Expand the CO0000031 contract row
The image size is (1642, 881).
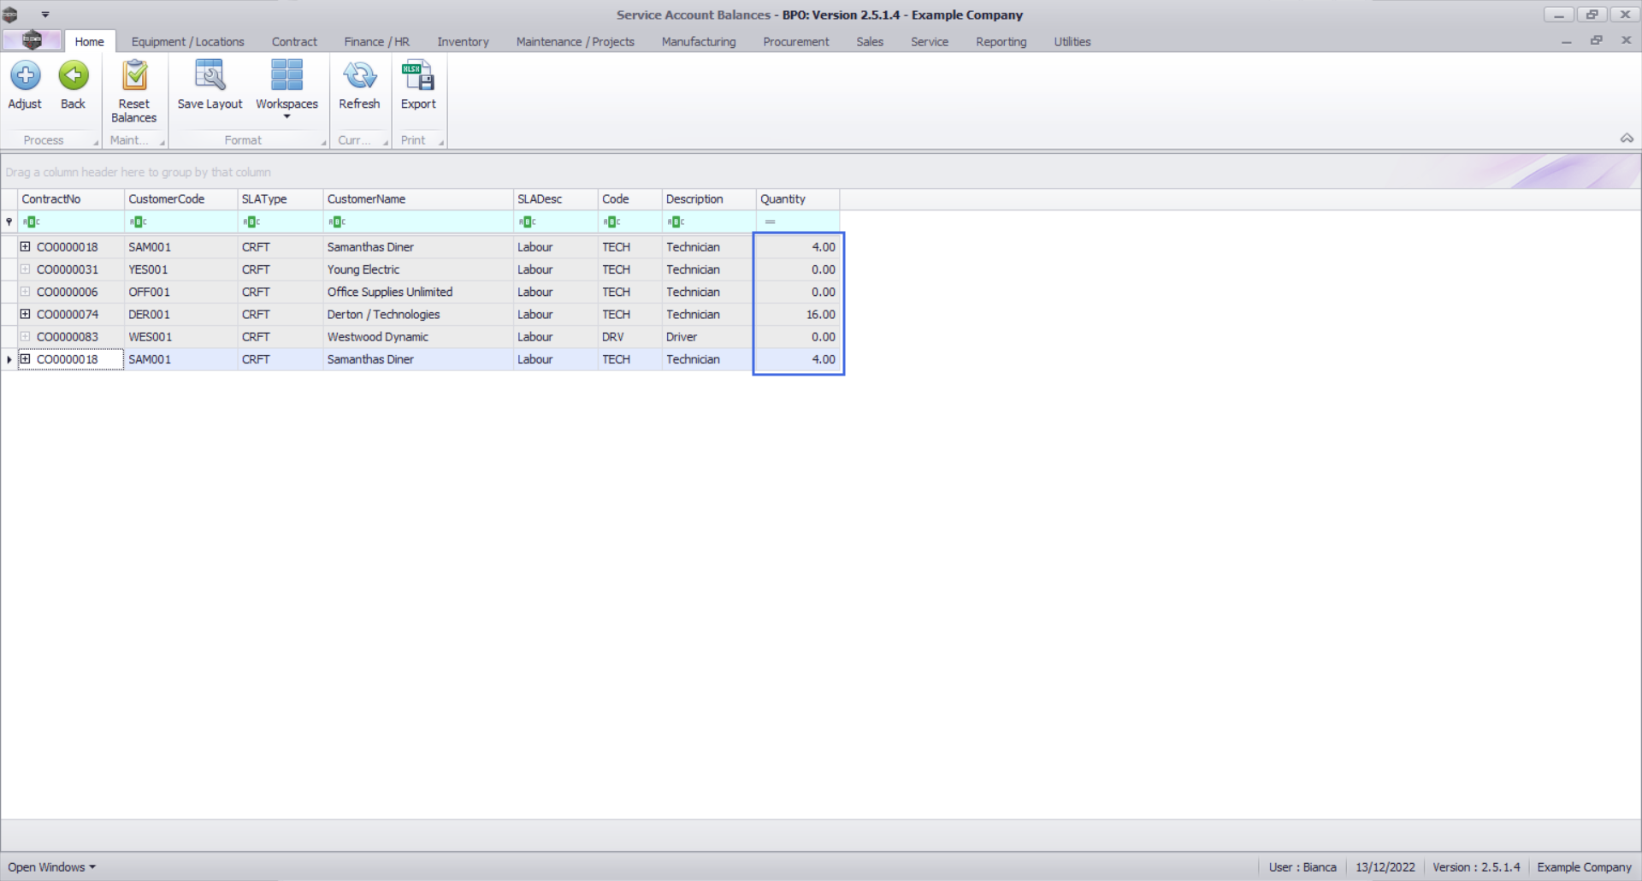[x=25, y=269]
